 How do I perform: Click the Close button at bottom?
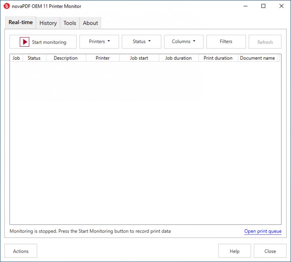270,251
